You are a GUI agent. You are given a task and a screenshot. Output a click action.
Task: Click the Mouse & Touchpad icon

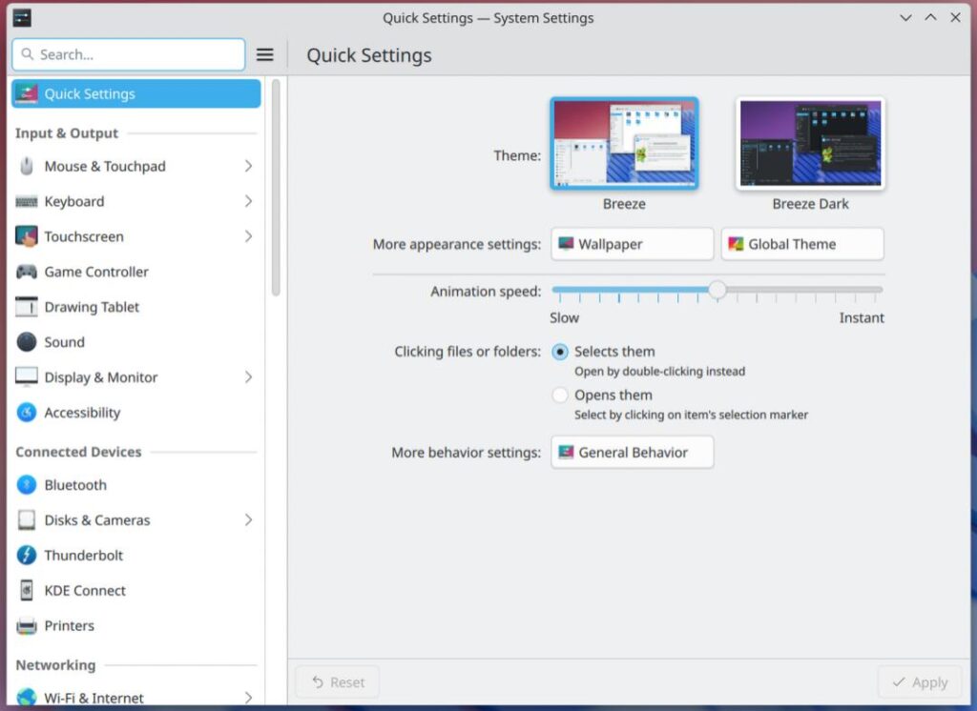pos(26,166)
